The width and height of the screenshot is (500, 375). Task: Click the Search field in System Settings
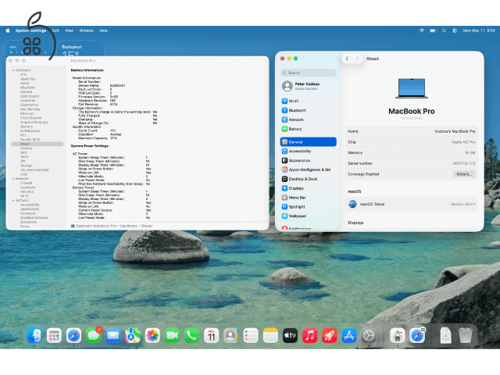(308, 73)
